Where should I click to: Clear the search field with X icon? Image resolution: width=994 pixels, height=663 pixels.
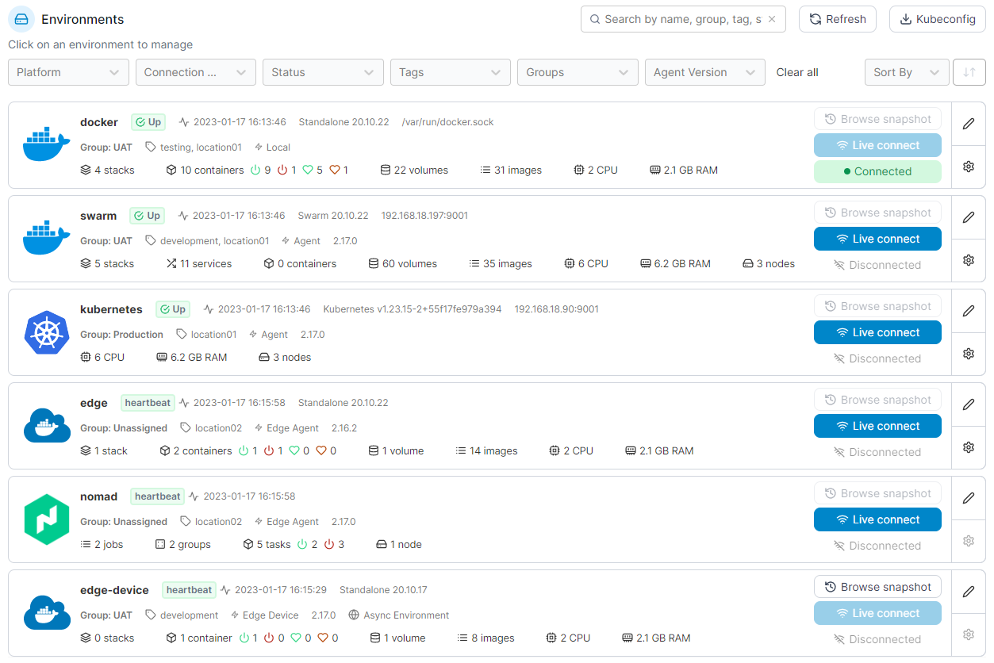[772, 19]
